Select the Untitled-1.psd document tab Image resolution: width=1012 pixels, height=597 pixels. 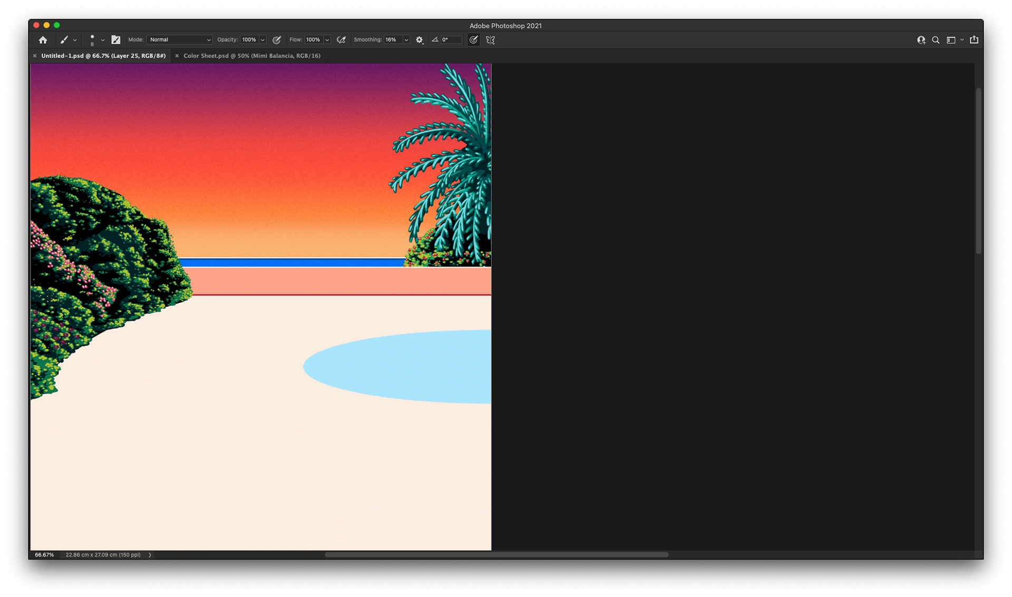click(x=103, y=56)
